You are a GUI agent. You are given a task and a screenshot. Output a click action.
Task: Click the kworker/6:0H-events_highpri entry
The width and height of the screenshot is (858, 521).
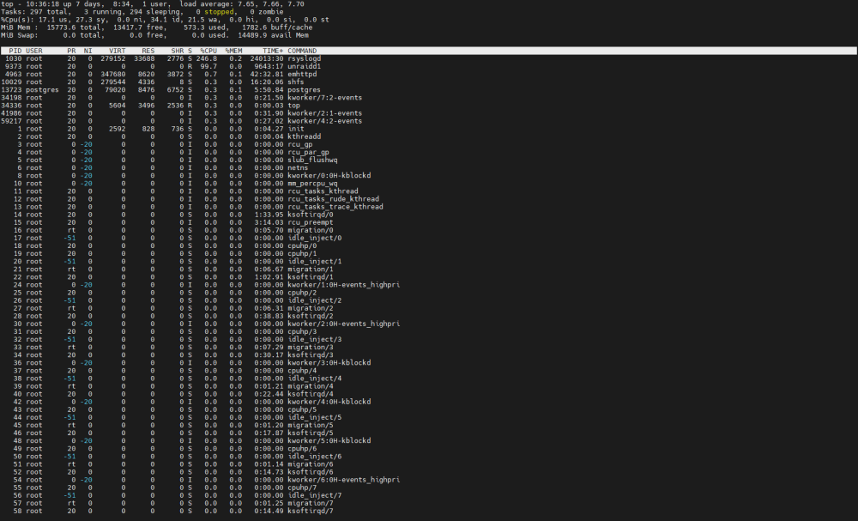[x=344, y=480]
